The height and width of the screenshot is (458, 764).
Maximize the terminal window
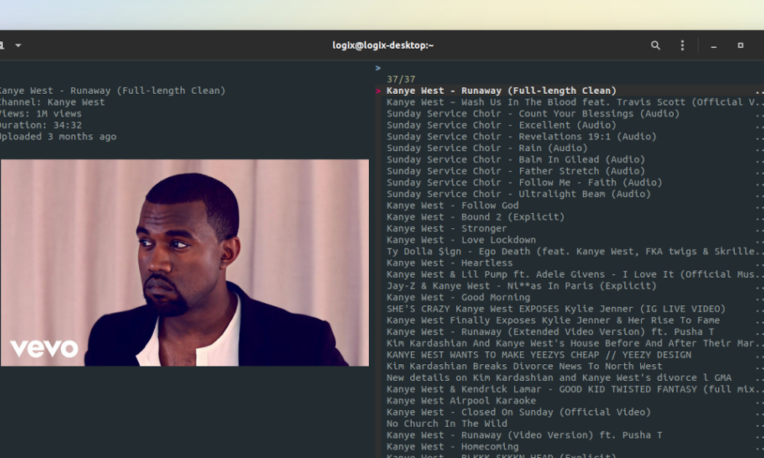coord(740,45)
